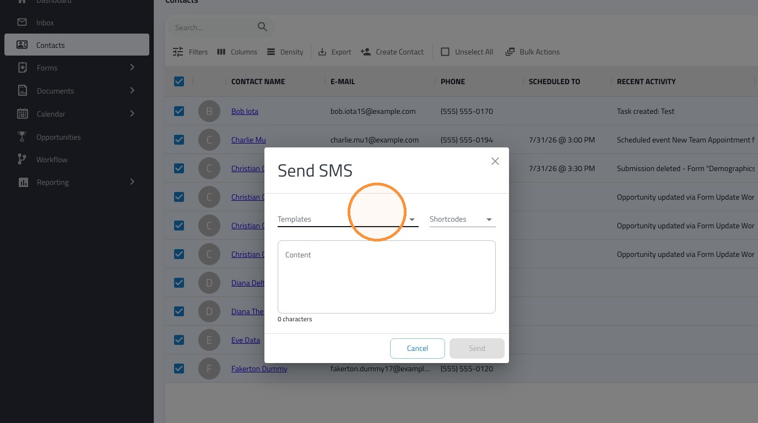The height and width of the screenshot is (423, 758).
Task: Select Contacts in the sidebar
Action: [x=77, y=45]
